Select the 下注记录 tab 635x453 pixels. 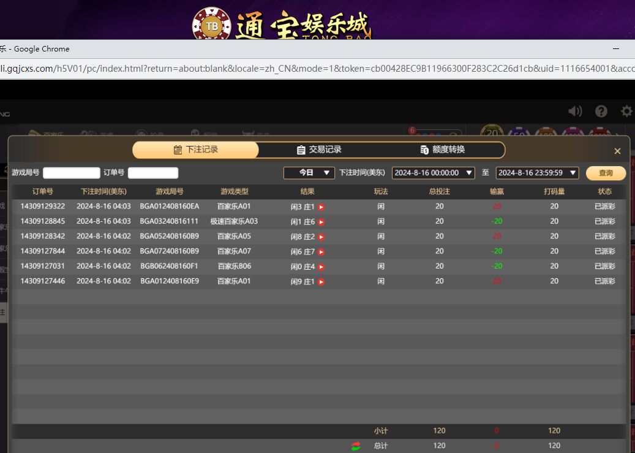[196, 150]
